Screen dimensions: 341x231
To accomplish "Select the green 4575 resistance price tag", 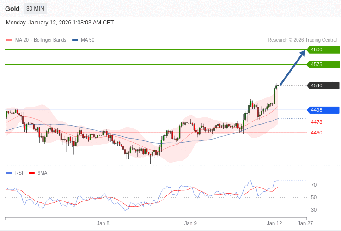I will point(323,65).
